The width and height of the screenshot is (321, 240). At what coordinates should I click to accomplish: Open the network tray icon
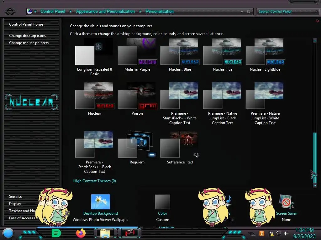pyautogui.click(x=279, y=233)
